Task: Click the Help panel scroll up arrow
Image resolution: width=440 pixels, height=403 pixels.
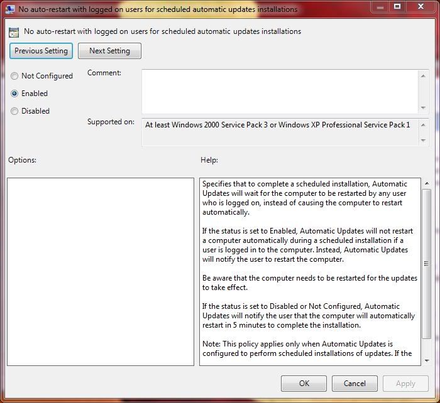Action: [x=426, y=183]
